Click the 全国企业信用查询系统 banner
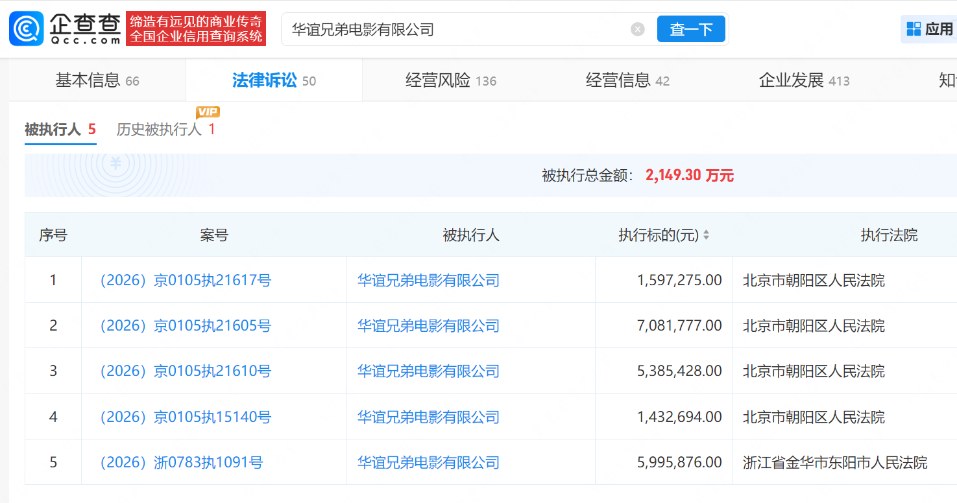The width and height of the screenshot is (957, 503). tap(197, 36)
